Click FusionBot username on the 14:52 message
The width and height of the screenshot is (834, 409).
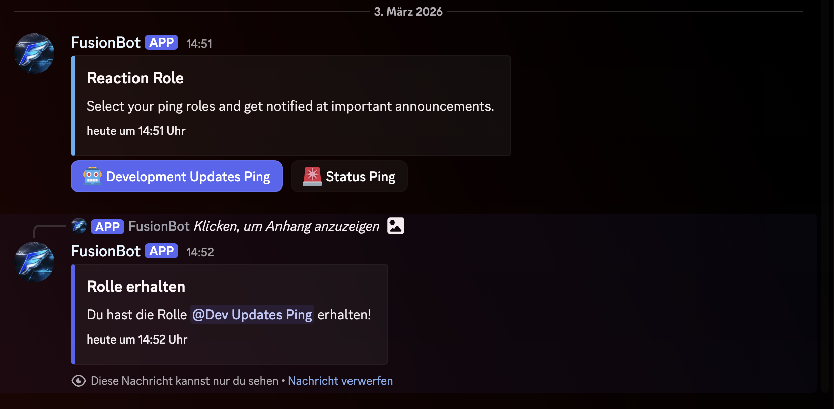(x=105, y=251)
